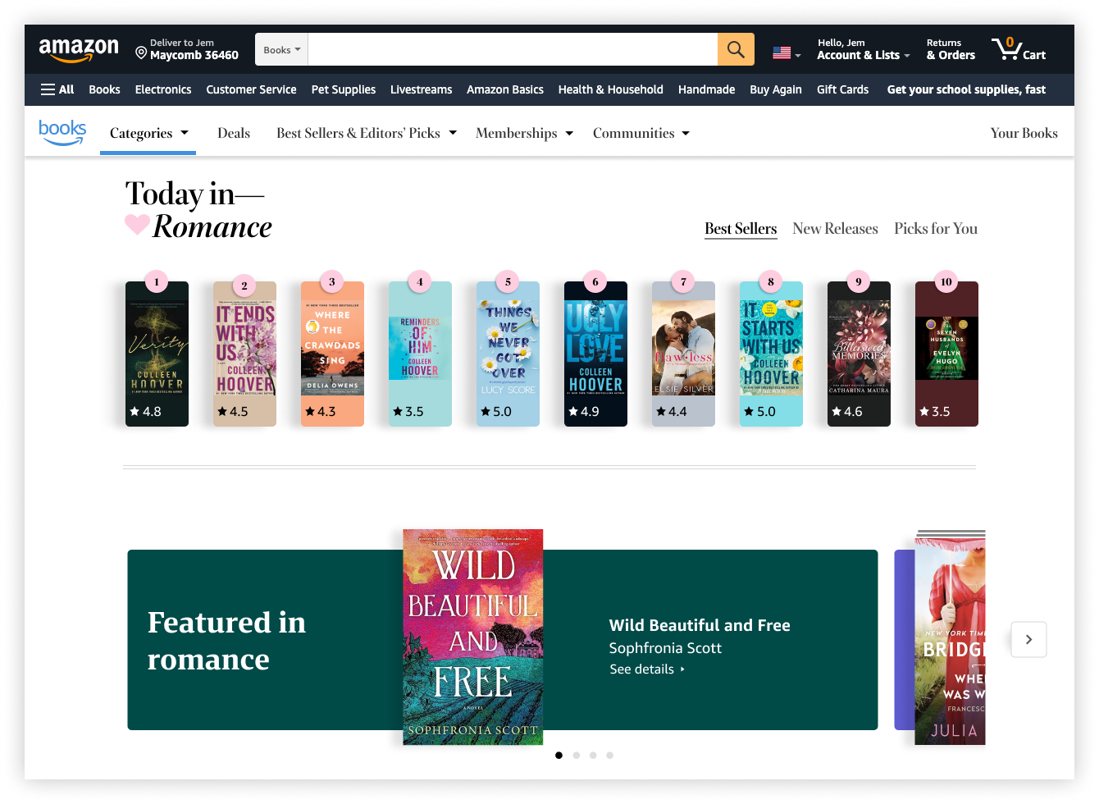
Task: Click the Wild Beautiful and Free title
Action: (x=700, y=625)
